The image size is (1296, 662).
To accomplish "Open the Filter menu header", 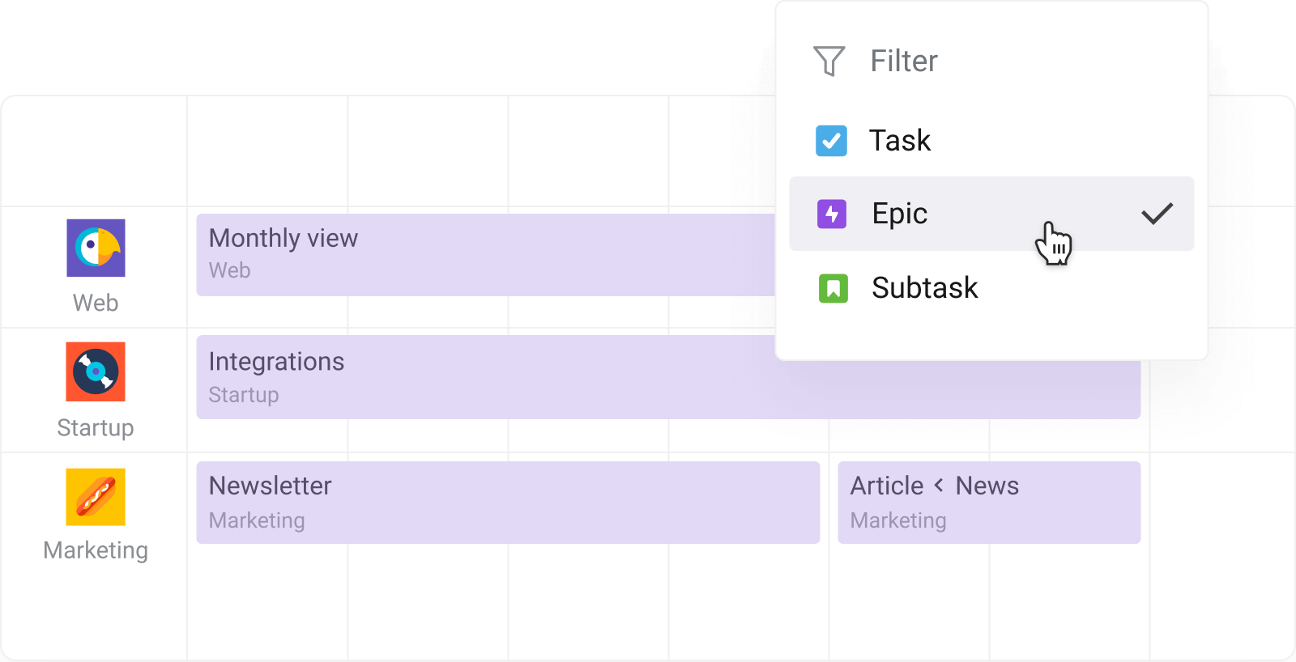I will pos(903,60).
